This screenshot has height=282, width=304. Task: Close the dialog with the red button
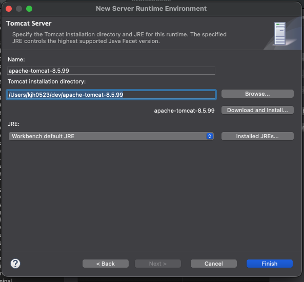[9, 9]
